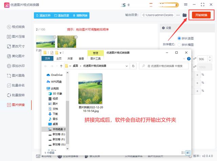Open Quick Access Toolbar customize dropdown

[60, 53]
